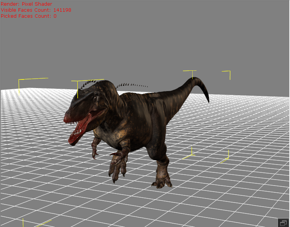Click the 'Render: Pixel Shader' overlay text
290x227 pixels.
click(26, 4)
